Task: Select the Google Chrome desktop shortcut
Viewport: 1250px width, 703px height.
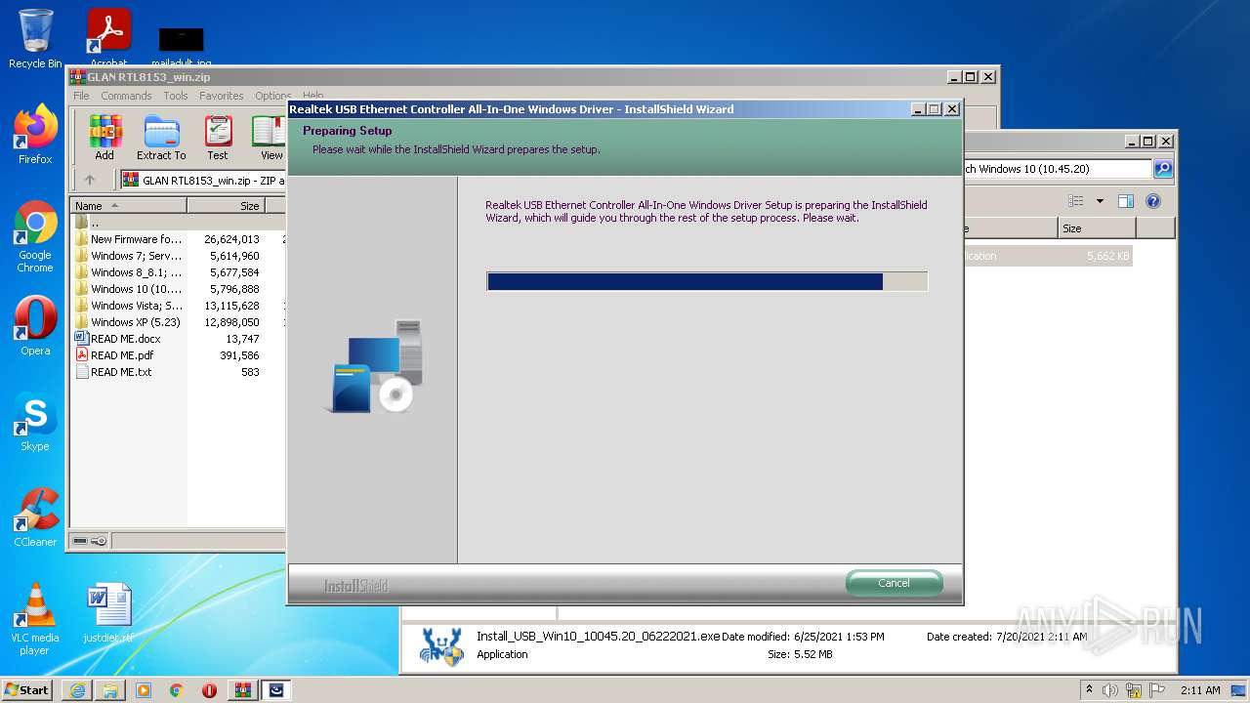Action: pos(35,236)
